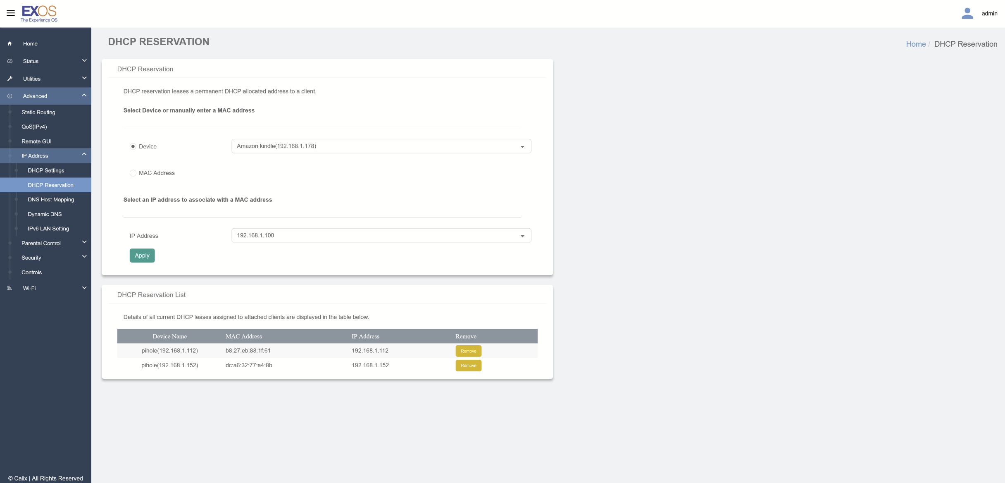Click the Home house icon in sidebar
The height and width of the screenshot is (483, 1005).
click(10, 44)
